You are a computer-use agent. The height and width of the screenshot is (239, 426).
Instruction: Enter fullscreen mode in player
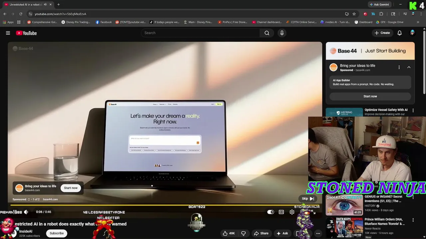[313, 212]
